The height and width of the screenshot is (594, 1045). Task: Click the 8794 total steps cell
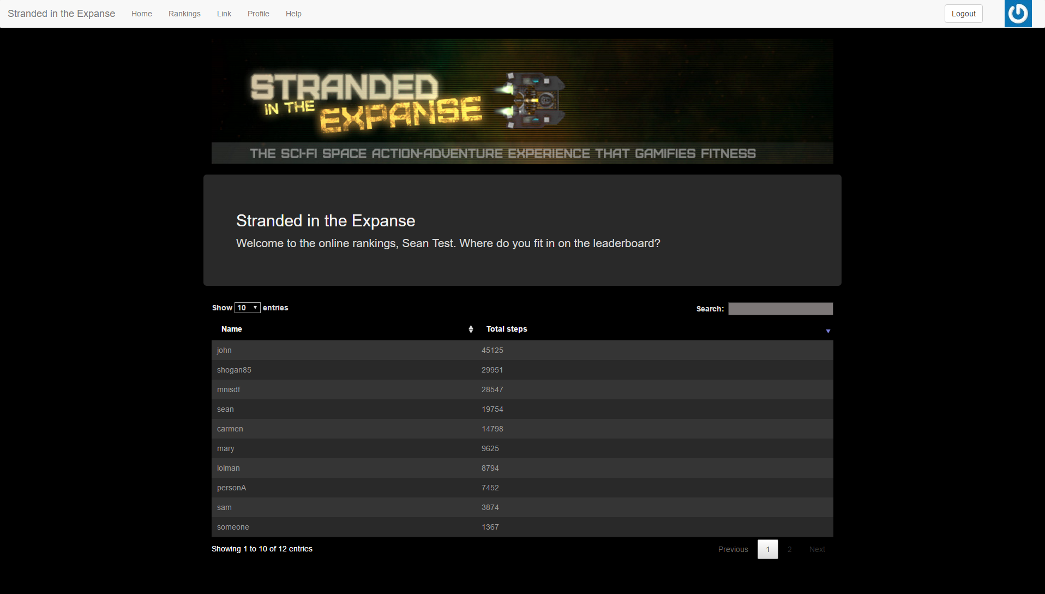coord(655,468)
